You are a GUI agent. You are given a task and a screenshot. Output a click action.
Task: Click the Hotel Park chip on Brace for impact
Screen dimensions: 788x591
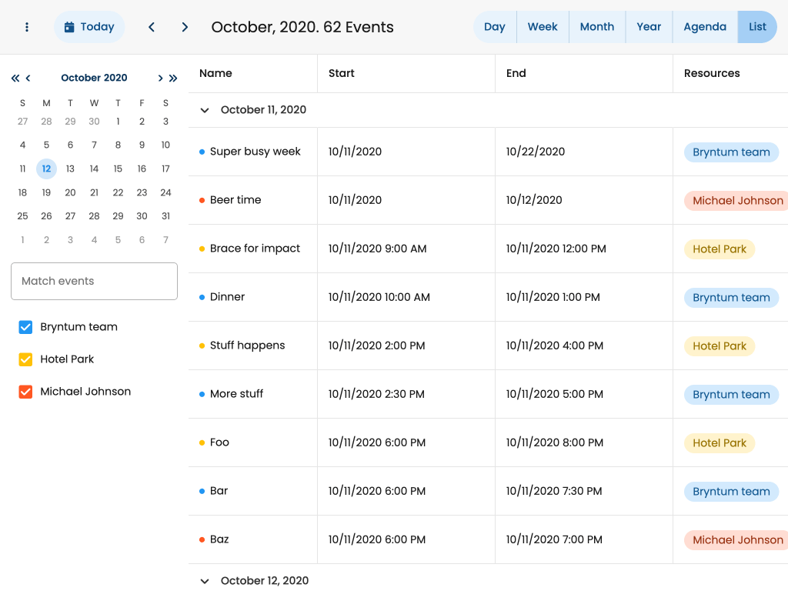coord(719,249)
